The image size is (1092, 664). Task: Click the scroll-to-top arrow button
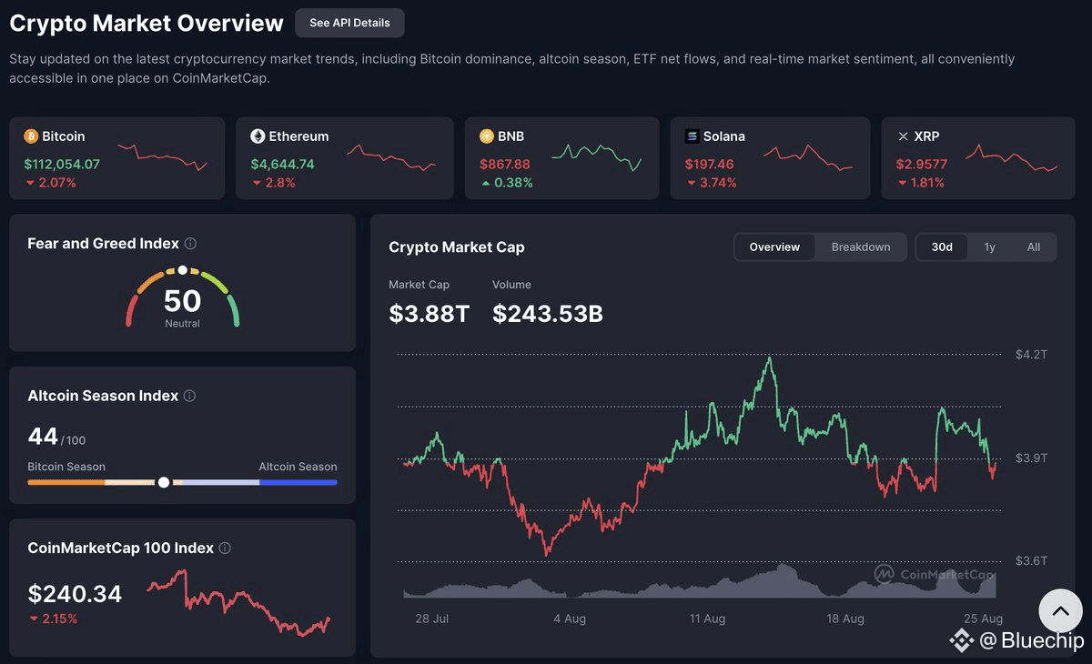(1060, 611)
